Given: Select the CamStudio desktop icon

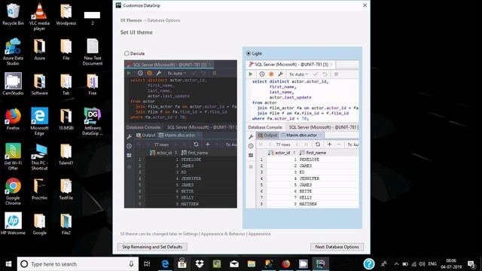Looking at the screenshot, I should coord(13,84).
